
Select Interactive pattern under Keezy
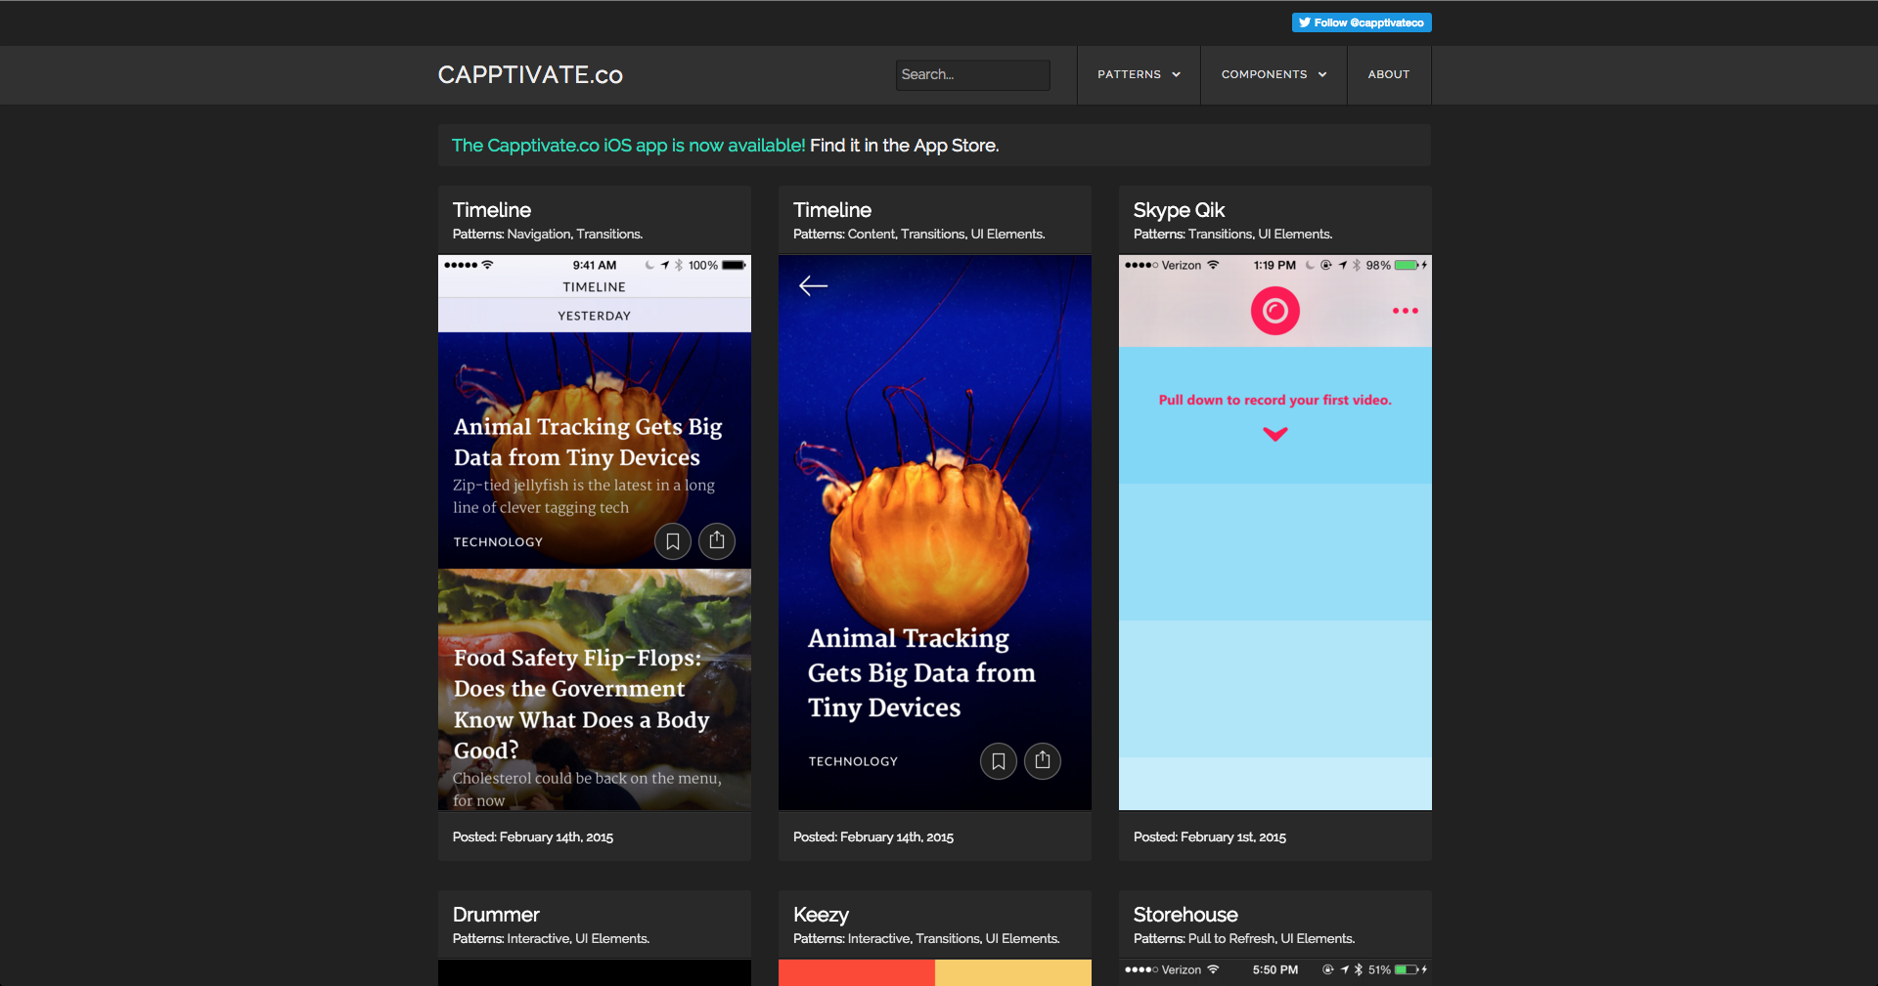coord(879,939)
